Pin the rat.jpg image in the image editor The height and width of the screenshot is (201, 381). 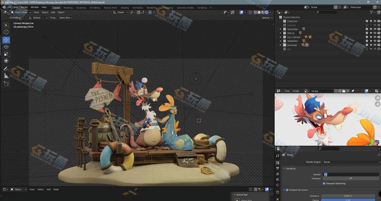(x=353, y=91)
